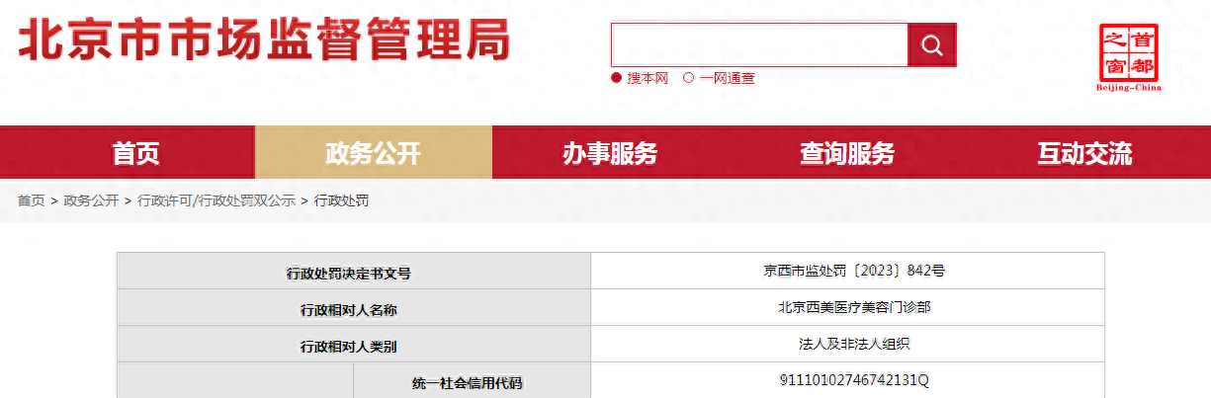Click the Beijing-China 首都之窗 logo
Image resolution: width=1211 pixels, height=398 pixels.
(x=1129, y=57)
